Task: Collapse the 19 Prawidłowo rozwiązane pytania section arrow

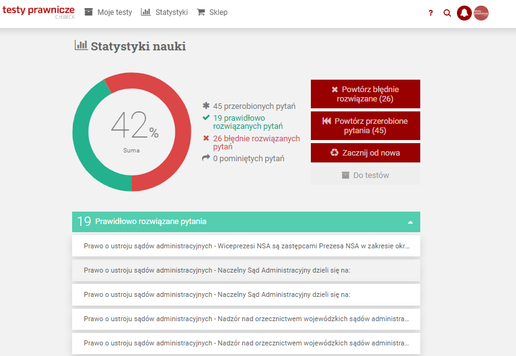Action: tap(410, 222)
